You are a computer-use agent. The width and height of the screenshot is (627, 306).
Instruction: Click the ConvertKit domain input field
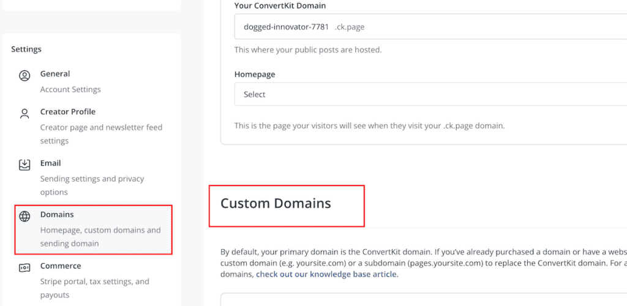pos(430,27)
